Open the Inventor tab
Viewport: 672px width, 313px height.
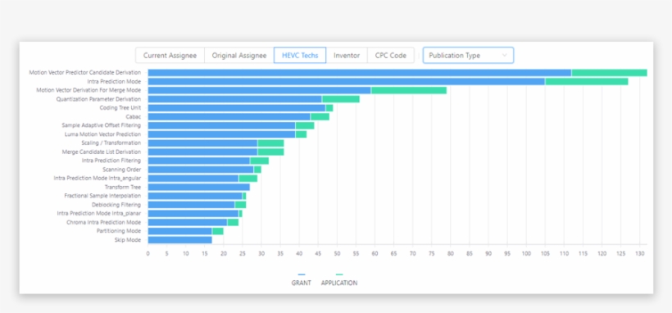click(347, 56)
